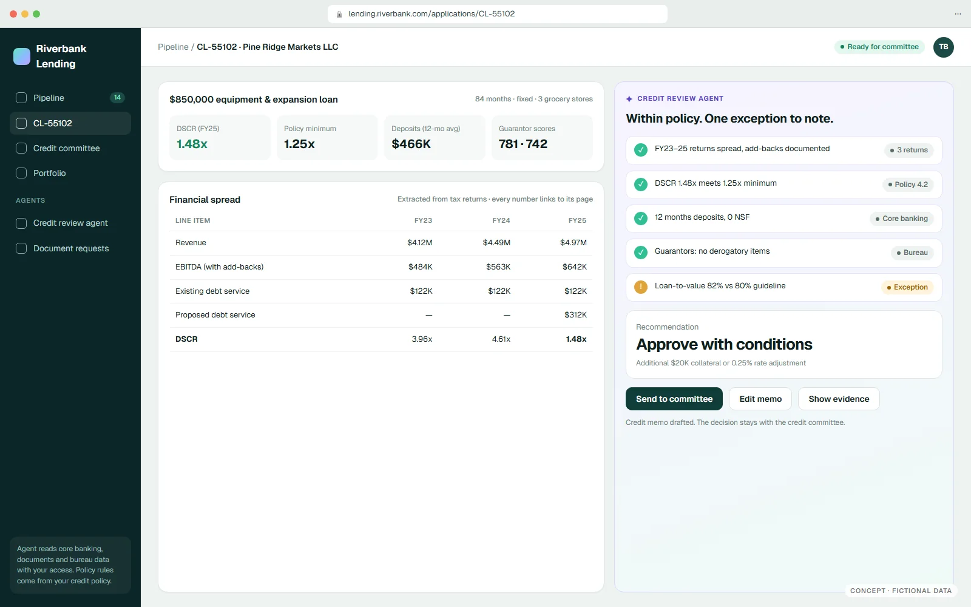Screen dimensions: 971x607
Task: Click the Policy 4.2 source tag
Action: (x=908, y=185)
